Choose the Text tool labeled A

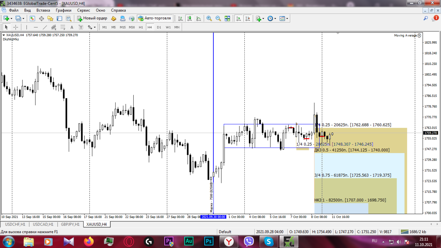pos(72,27)
